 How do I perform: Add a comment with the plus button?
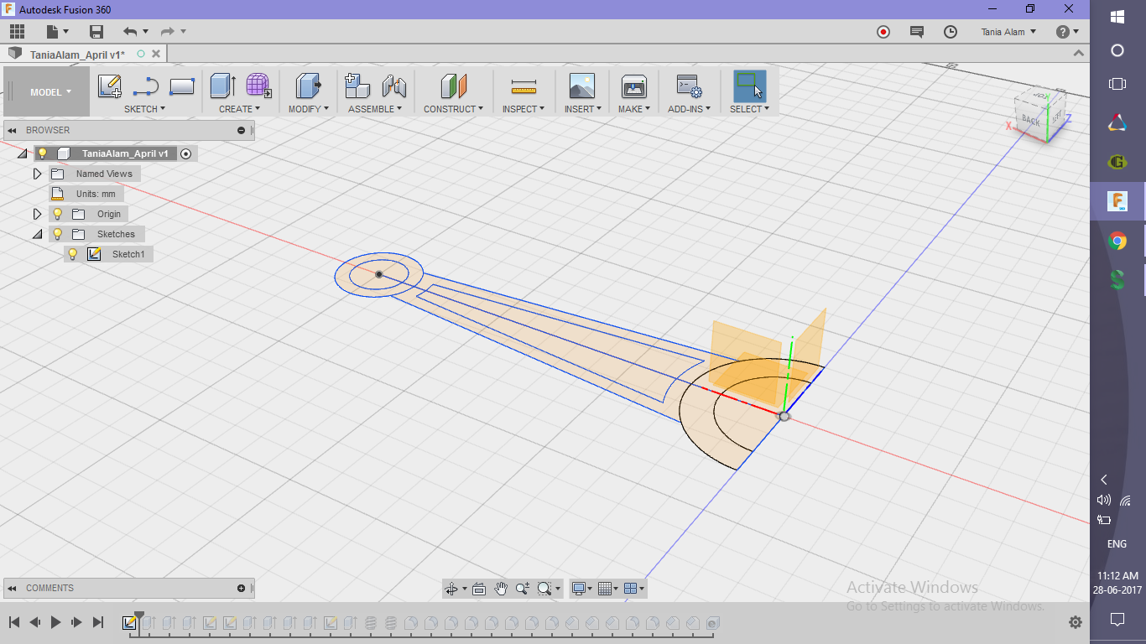pyautogui.click(x=241, y=588)
